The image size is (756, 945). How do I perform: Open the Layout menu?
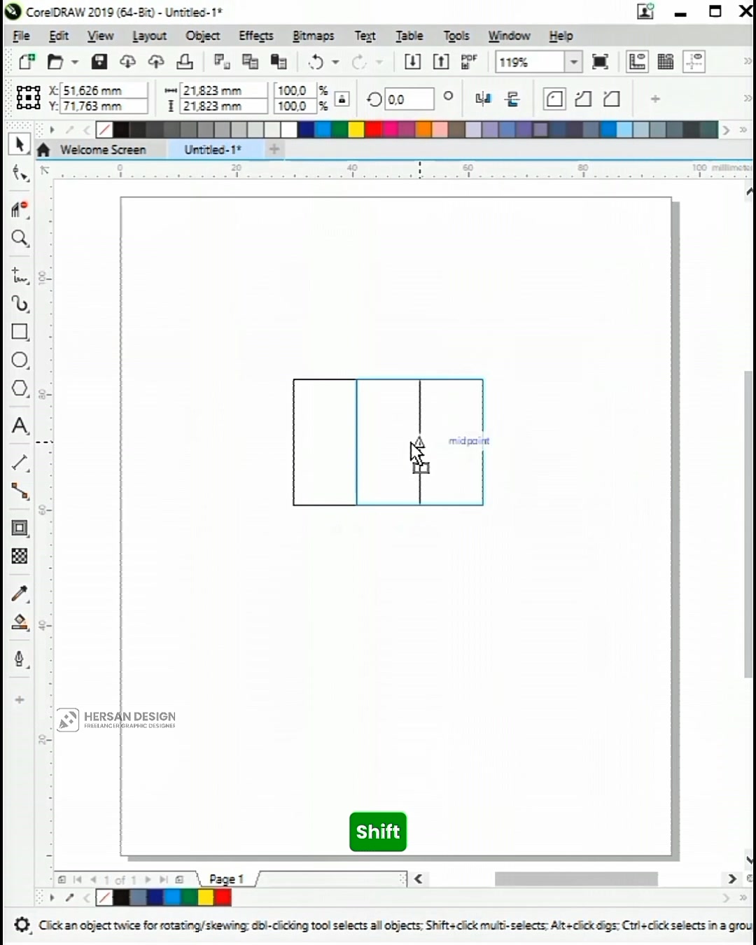coord(149,36)
